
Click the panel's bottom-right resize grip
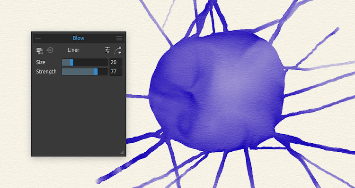coord(122,152)
